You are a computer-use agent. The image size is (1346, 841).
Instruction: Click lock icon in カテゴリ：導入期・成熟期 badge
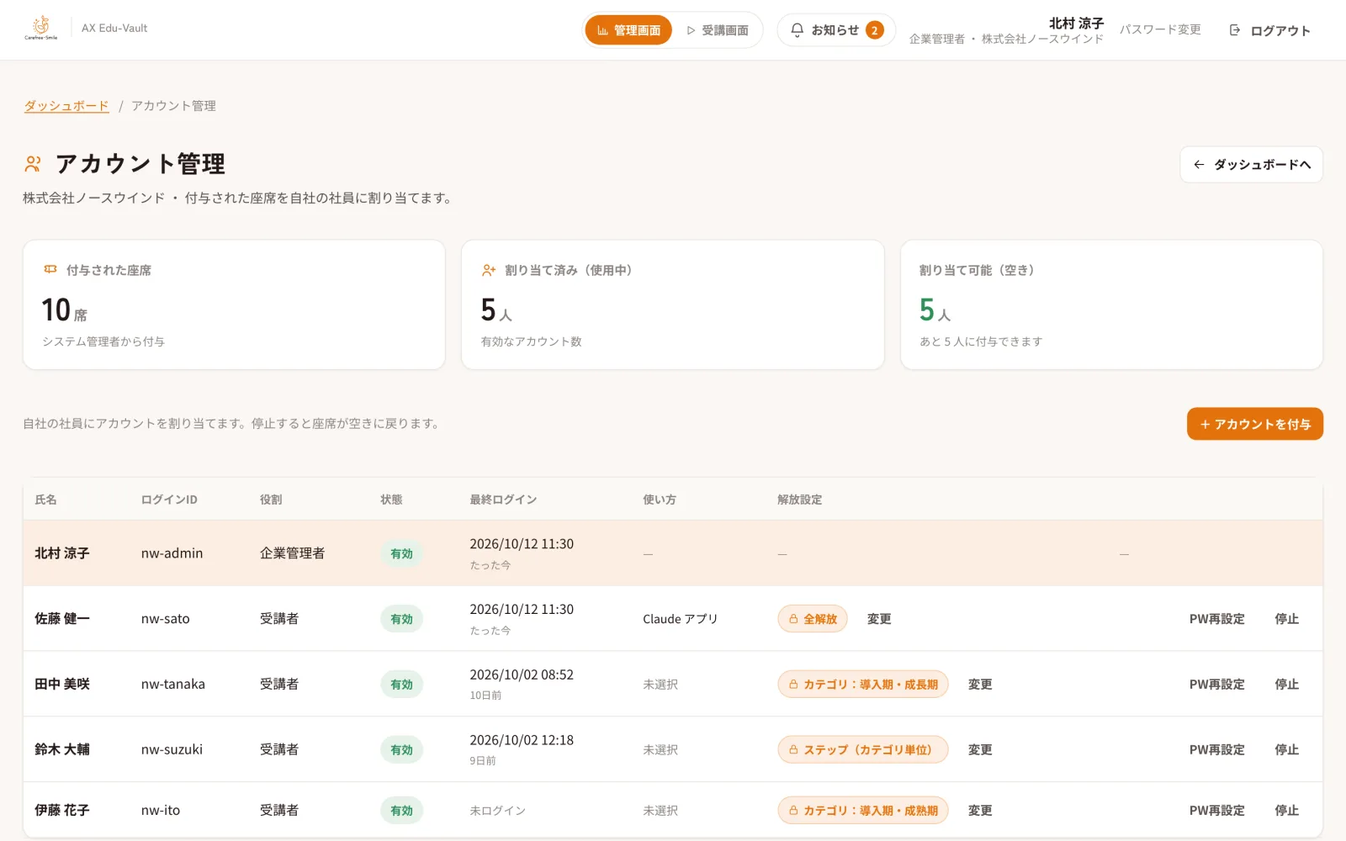(793, 811)
